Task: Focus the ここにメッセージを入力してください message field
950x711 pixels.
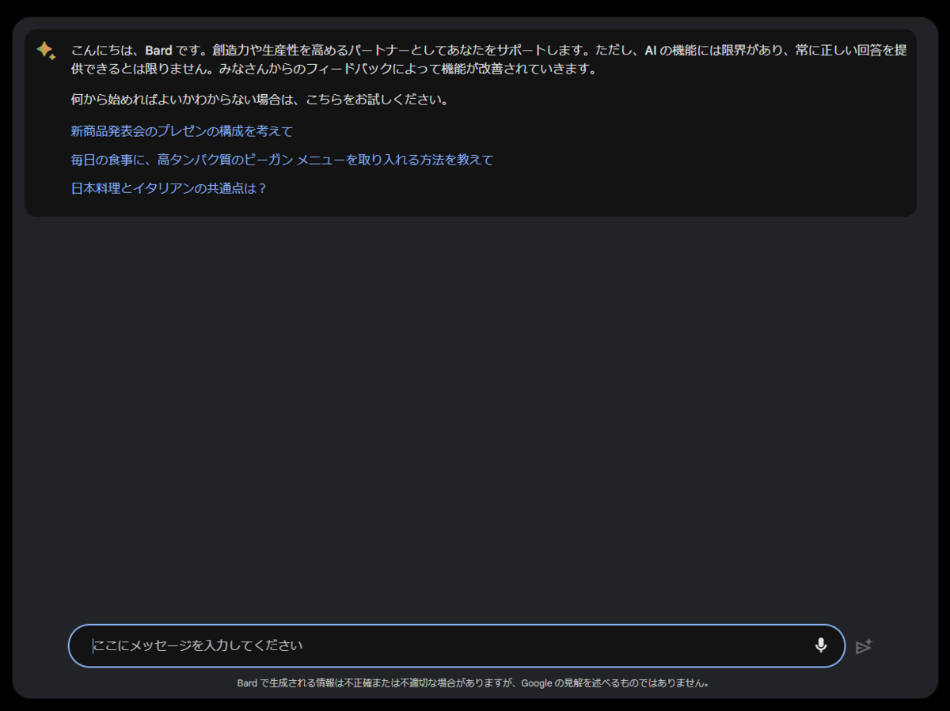Action: (457, 645)
